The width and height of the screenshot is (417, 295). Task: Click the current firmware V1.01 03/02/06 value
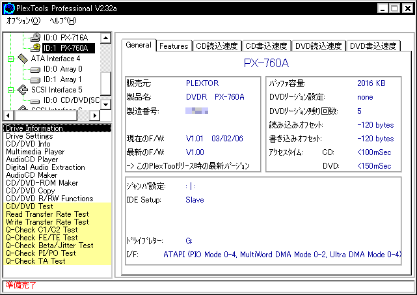point(214,139)
